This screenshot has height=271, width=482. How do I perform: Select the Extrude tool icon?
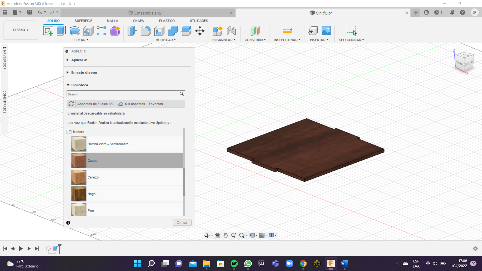61,31
